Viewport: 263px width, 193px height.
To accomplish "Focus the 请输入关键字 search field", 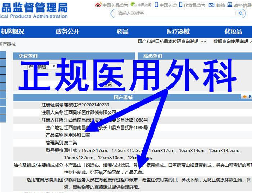I will pos(175,13).
